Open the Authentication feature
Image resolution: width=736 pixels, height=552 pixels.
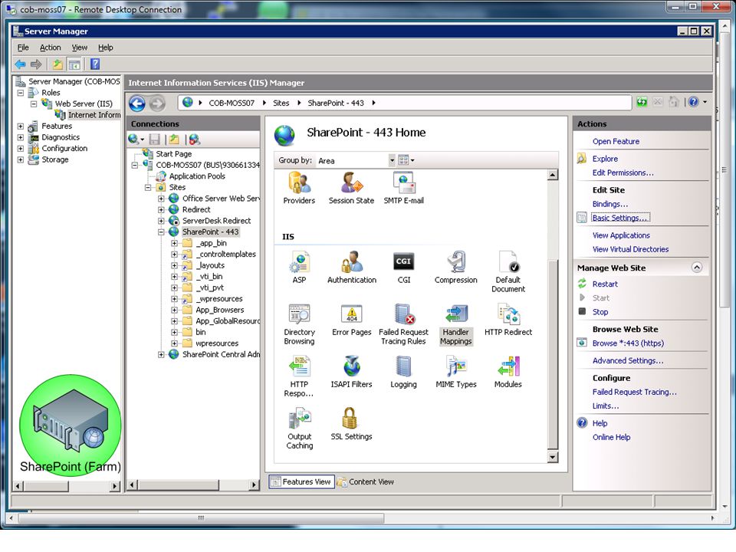[352, 268]
